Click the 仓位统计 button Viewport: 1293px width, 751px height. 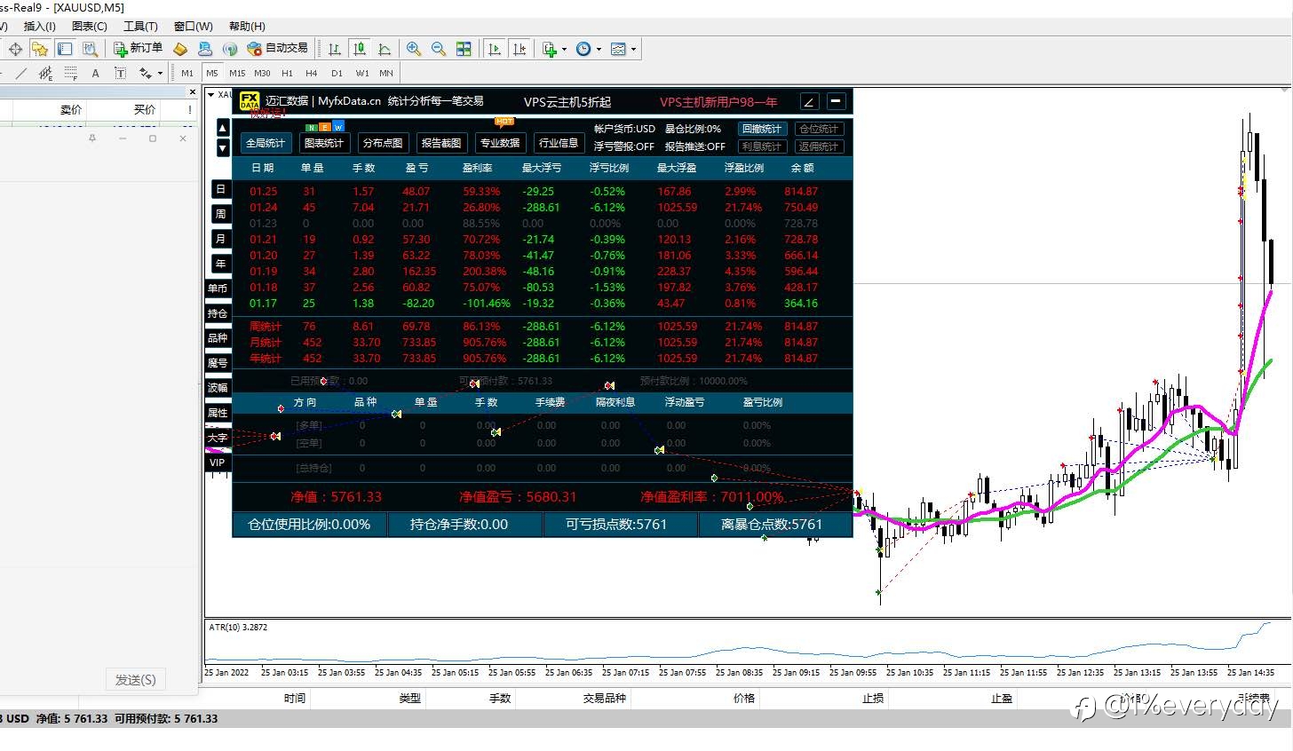819,129
